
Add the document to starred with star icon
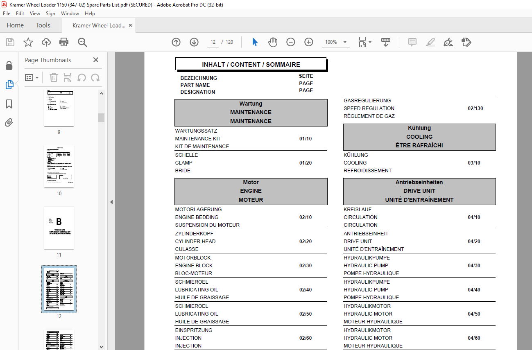click(28, 42)
